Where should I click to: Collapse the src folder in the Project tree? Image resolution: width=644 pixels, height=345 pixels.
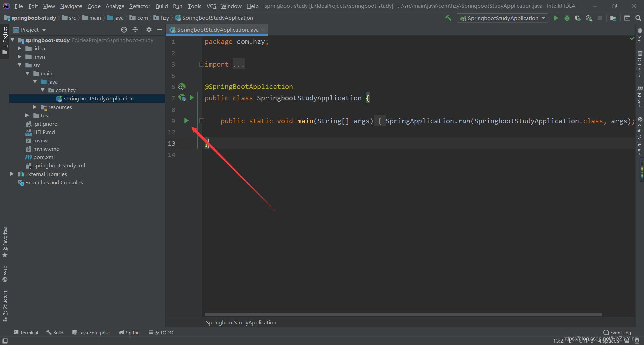pyautogui.click(x=20, y=65)
